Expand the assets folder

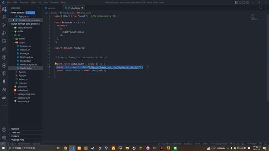click(21, 39)
